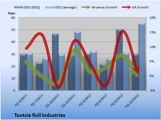Select the DSO (EOQ) bar for FQ 6/2012
Viewport: 161px width, 120px height.
(103, 77)
